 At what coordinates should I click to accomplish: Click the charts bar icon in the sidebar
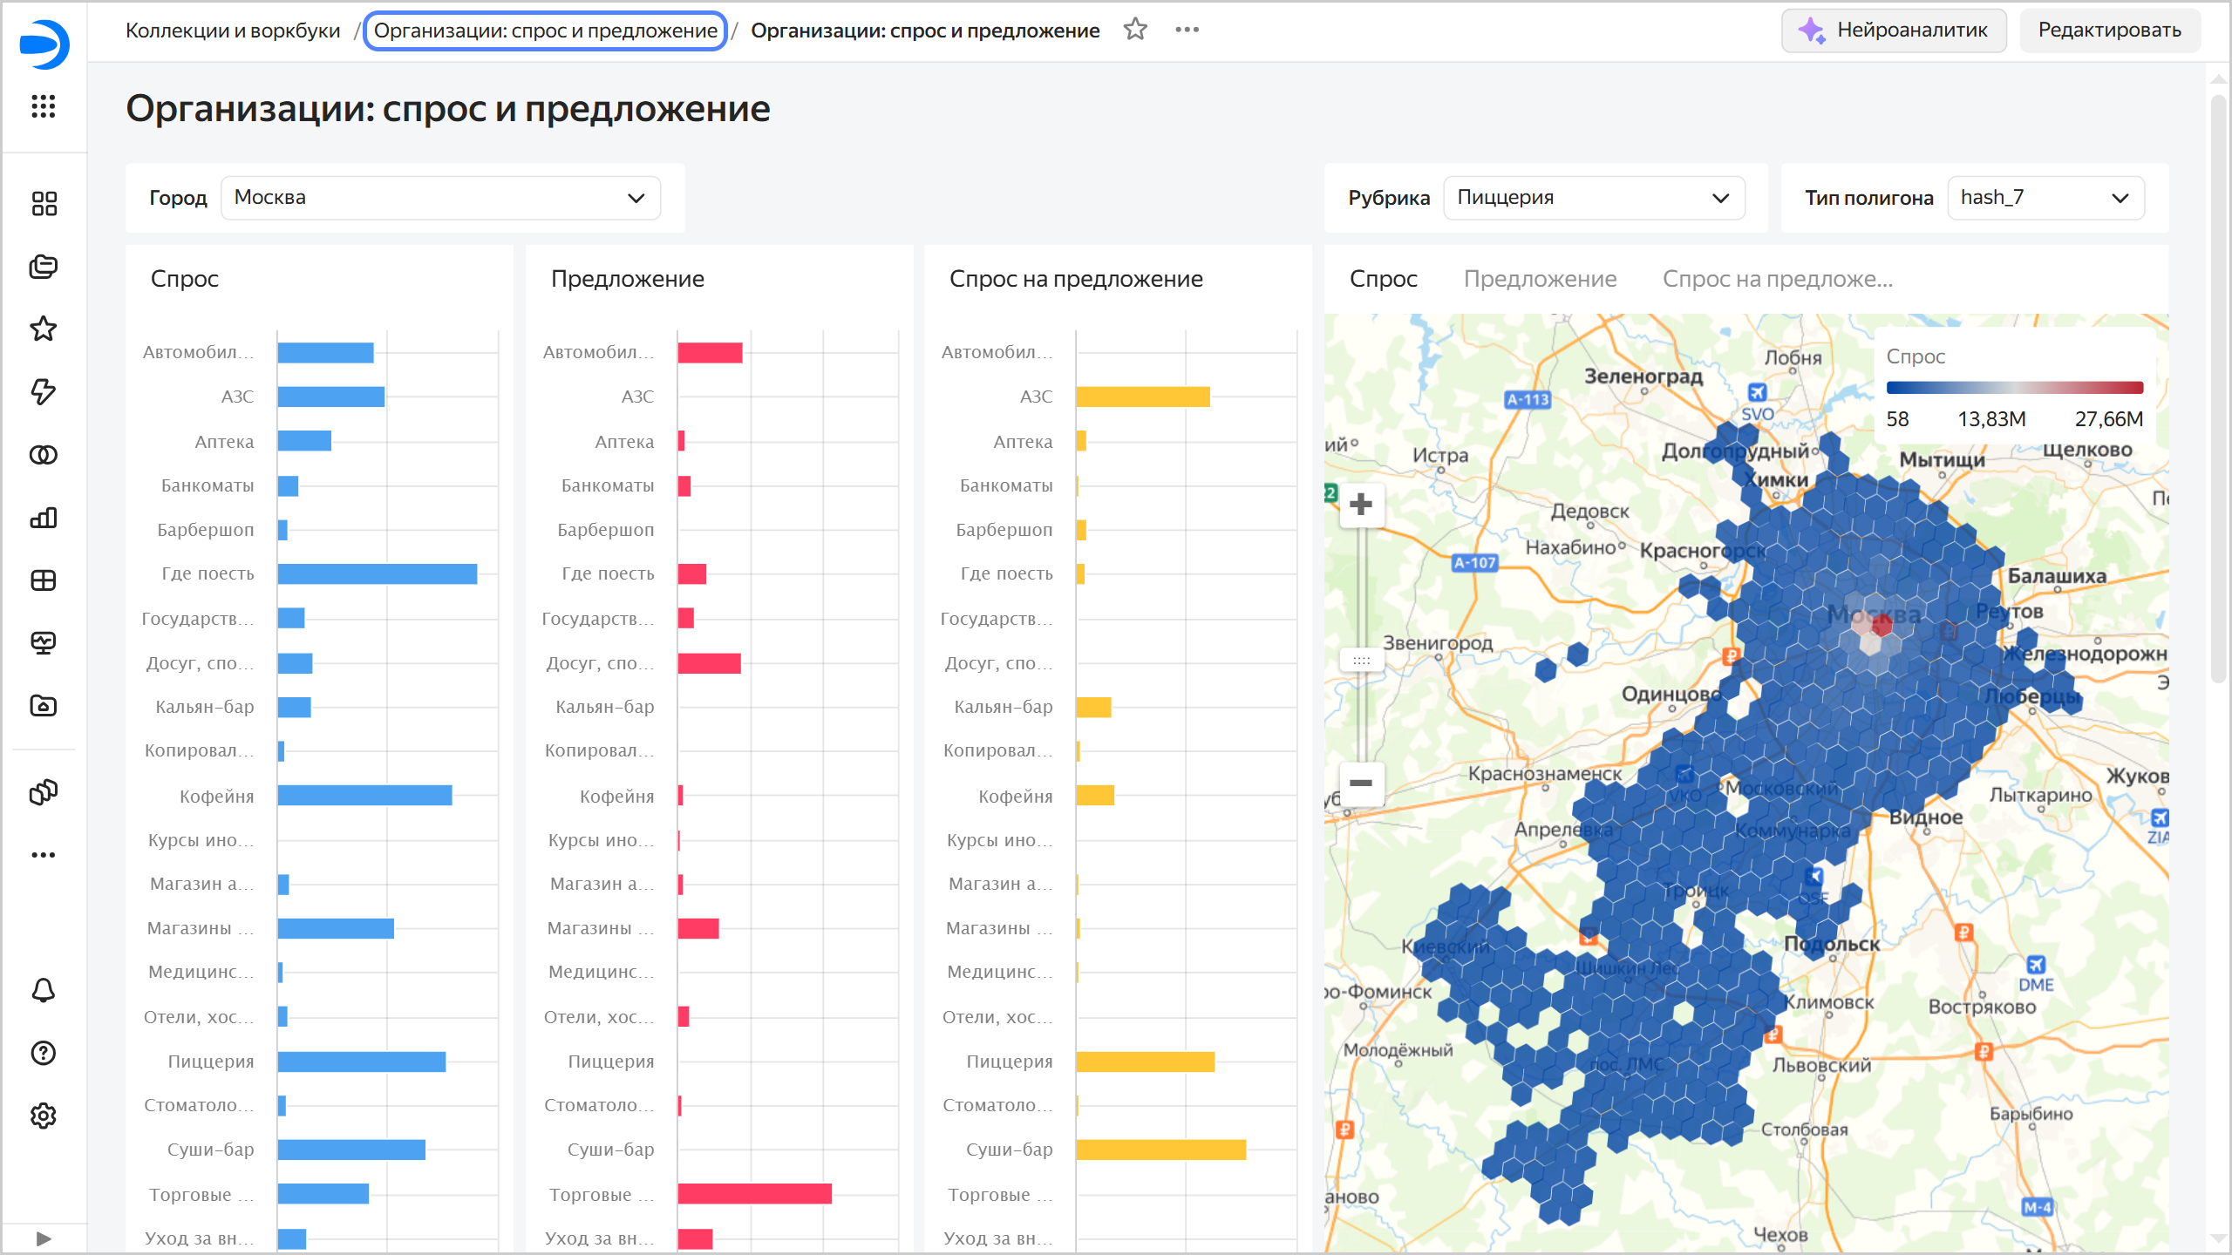coord(44,518)
